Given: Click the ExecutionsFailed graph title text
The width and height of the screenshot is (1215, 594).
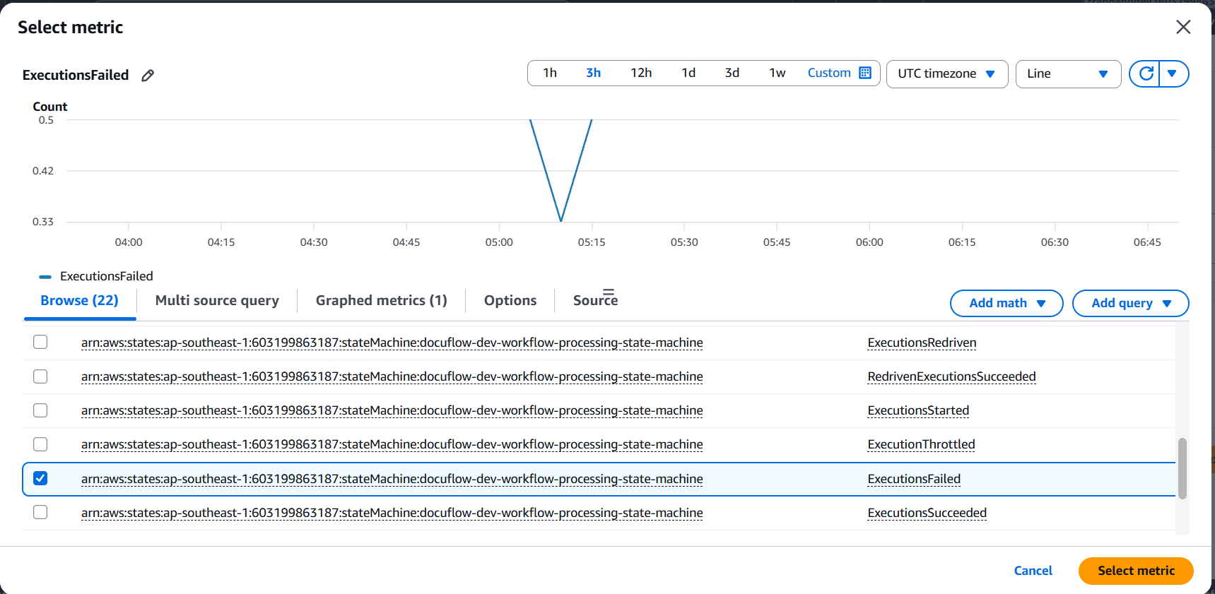Looking at the screenshot, I should 76,75.
